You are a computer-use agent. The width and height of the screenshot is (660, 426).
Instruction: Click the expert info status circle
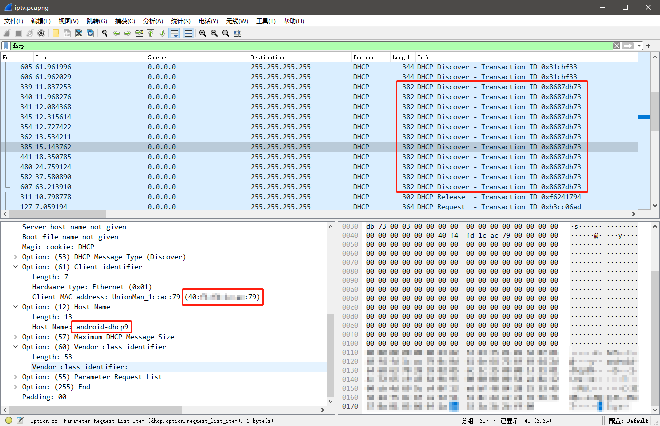9,420
